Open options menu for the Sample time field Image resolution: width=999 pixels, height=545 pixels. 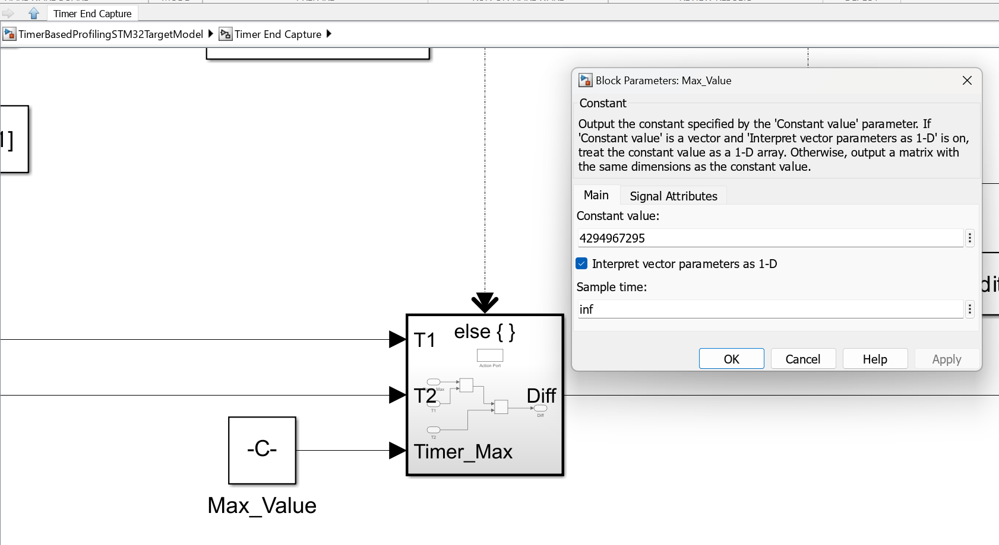click(x=969, y=309)
